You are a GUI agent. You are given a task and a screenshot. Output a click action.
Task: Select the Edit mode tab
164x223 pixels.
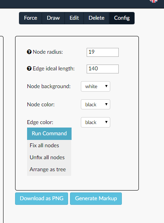[x=74, y=18]
